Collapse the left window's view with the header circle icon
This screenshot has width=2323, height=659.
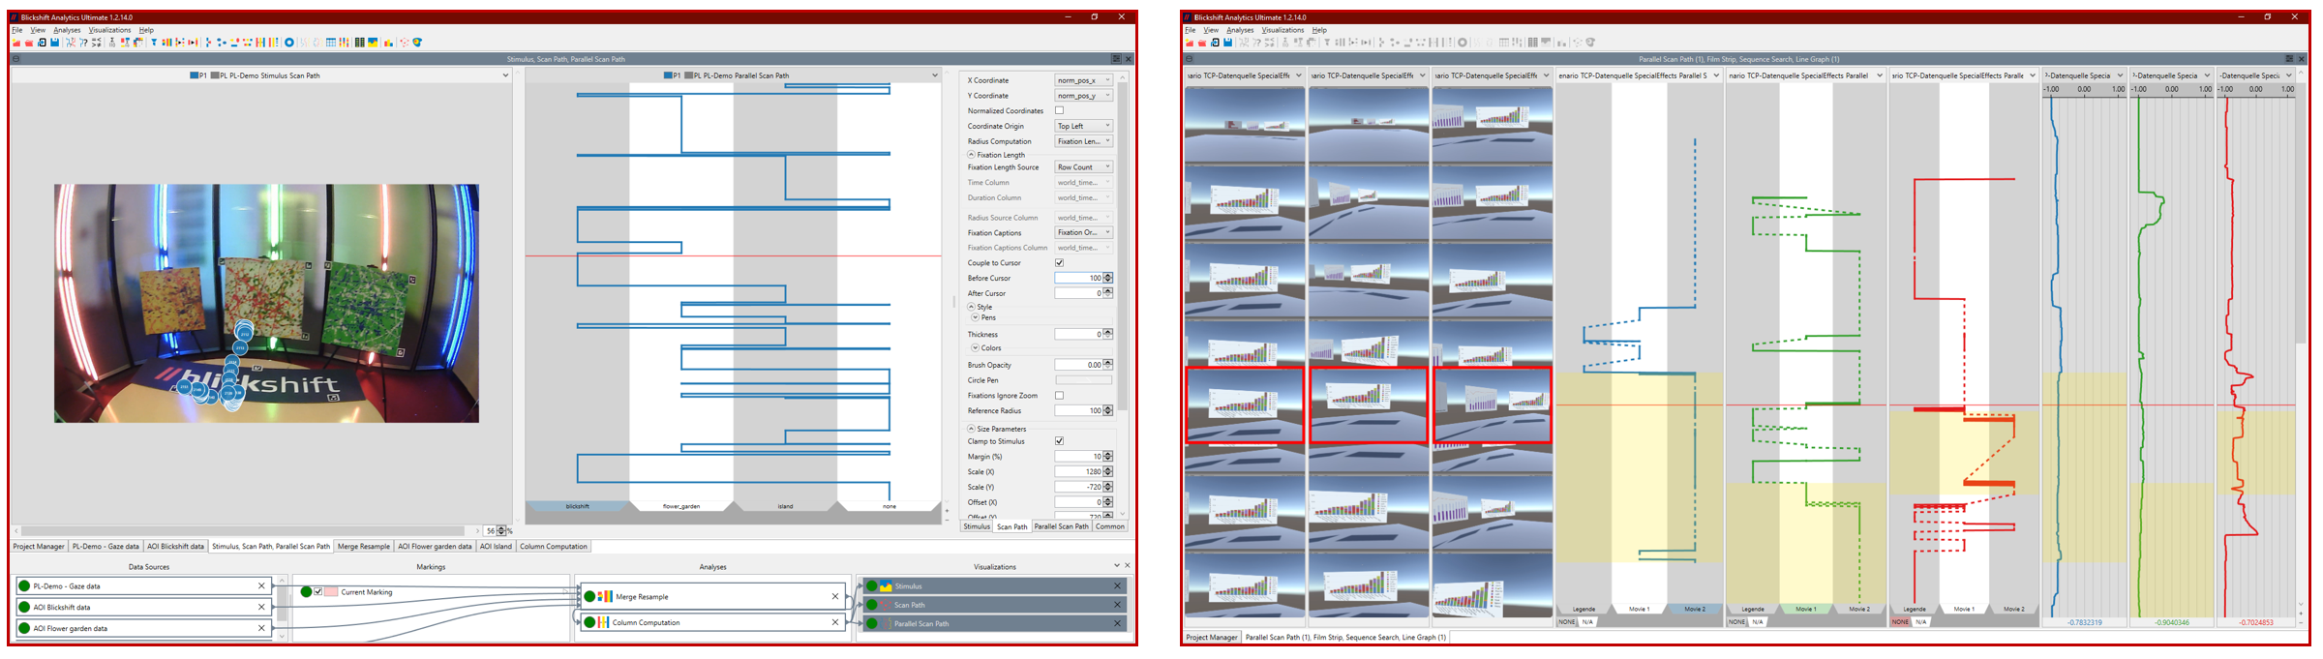(x=15, y=59)
